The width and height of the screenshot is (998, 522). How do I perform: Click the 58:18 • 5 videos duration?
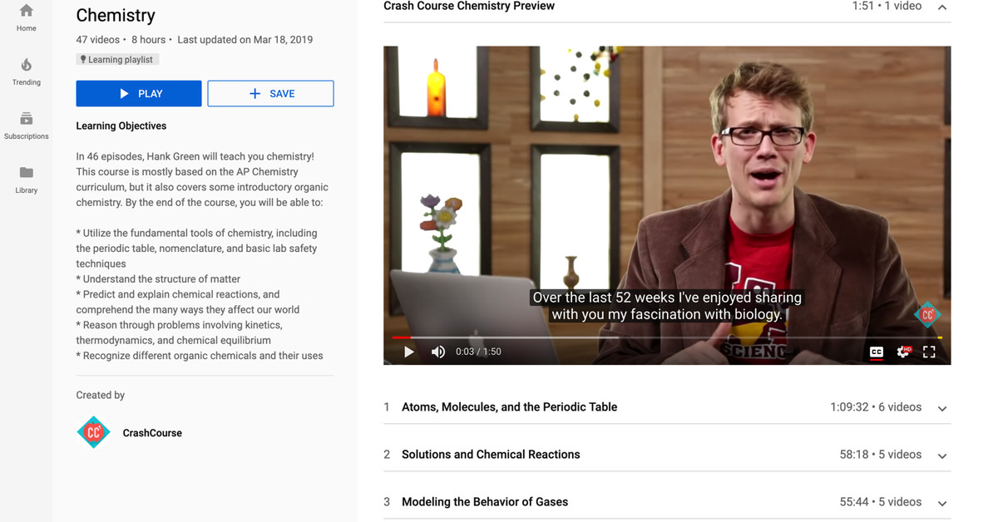881,455
